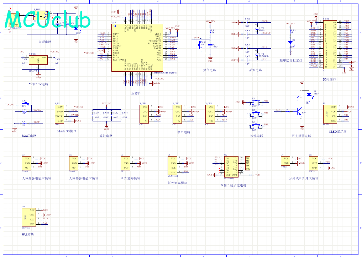Click the 晶振电路 caption
Screen dimensions: 362x257
[x=256, y=70]
